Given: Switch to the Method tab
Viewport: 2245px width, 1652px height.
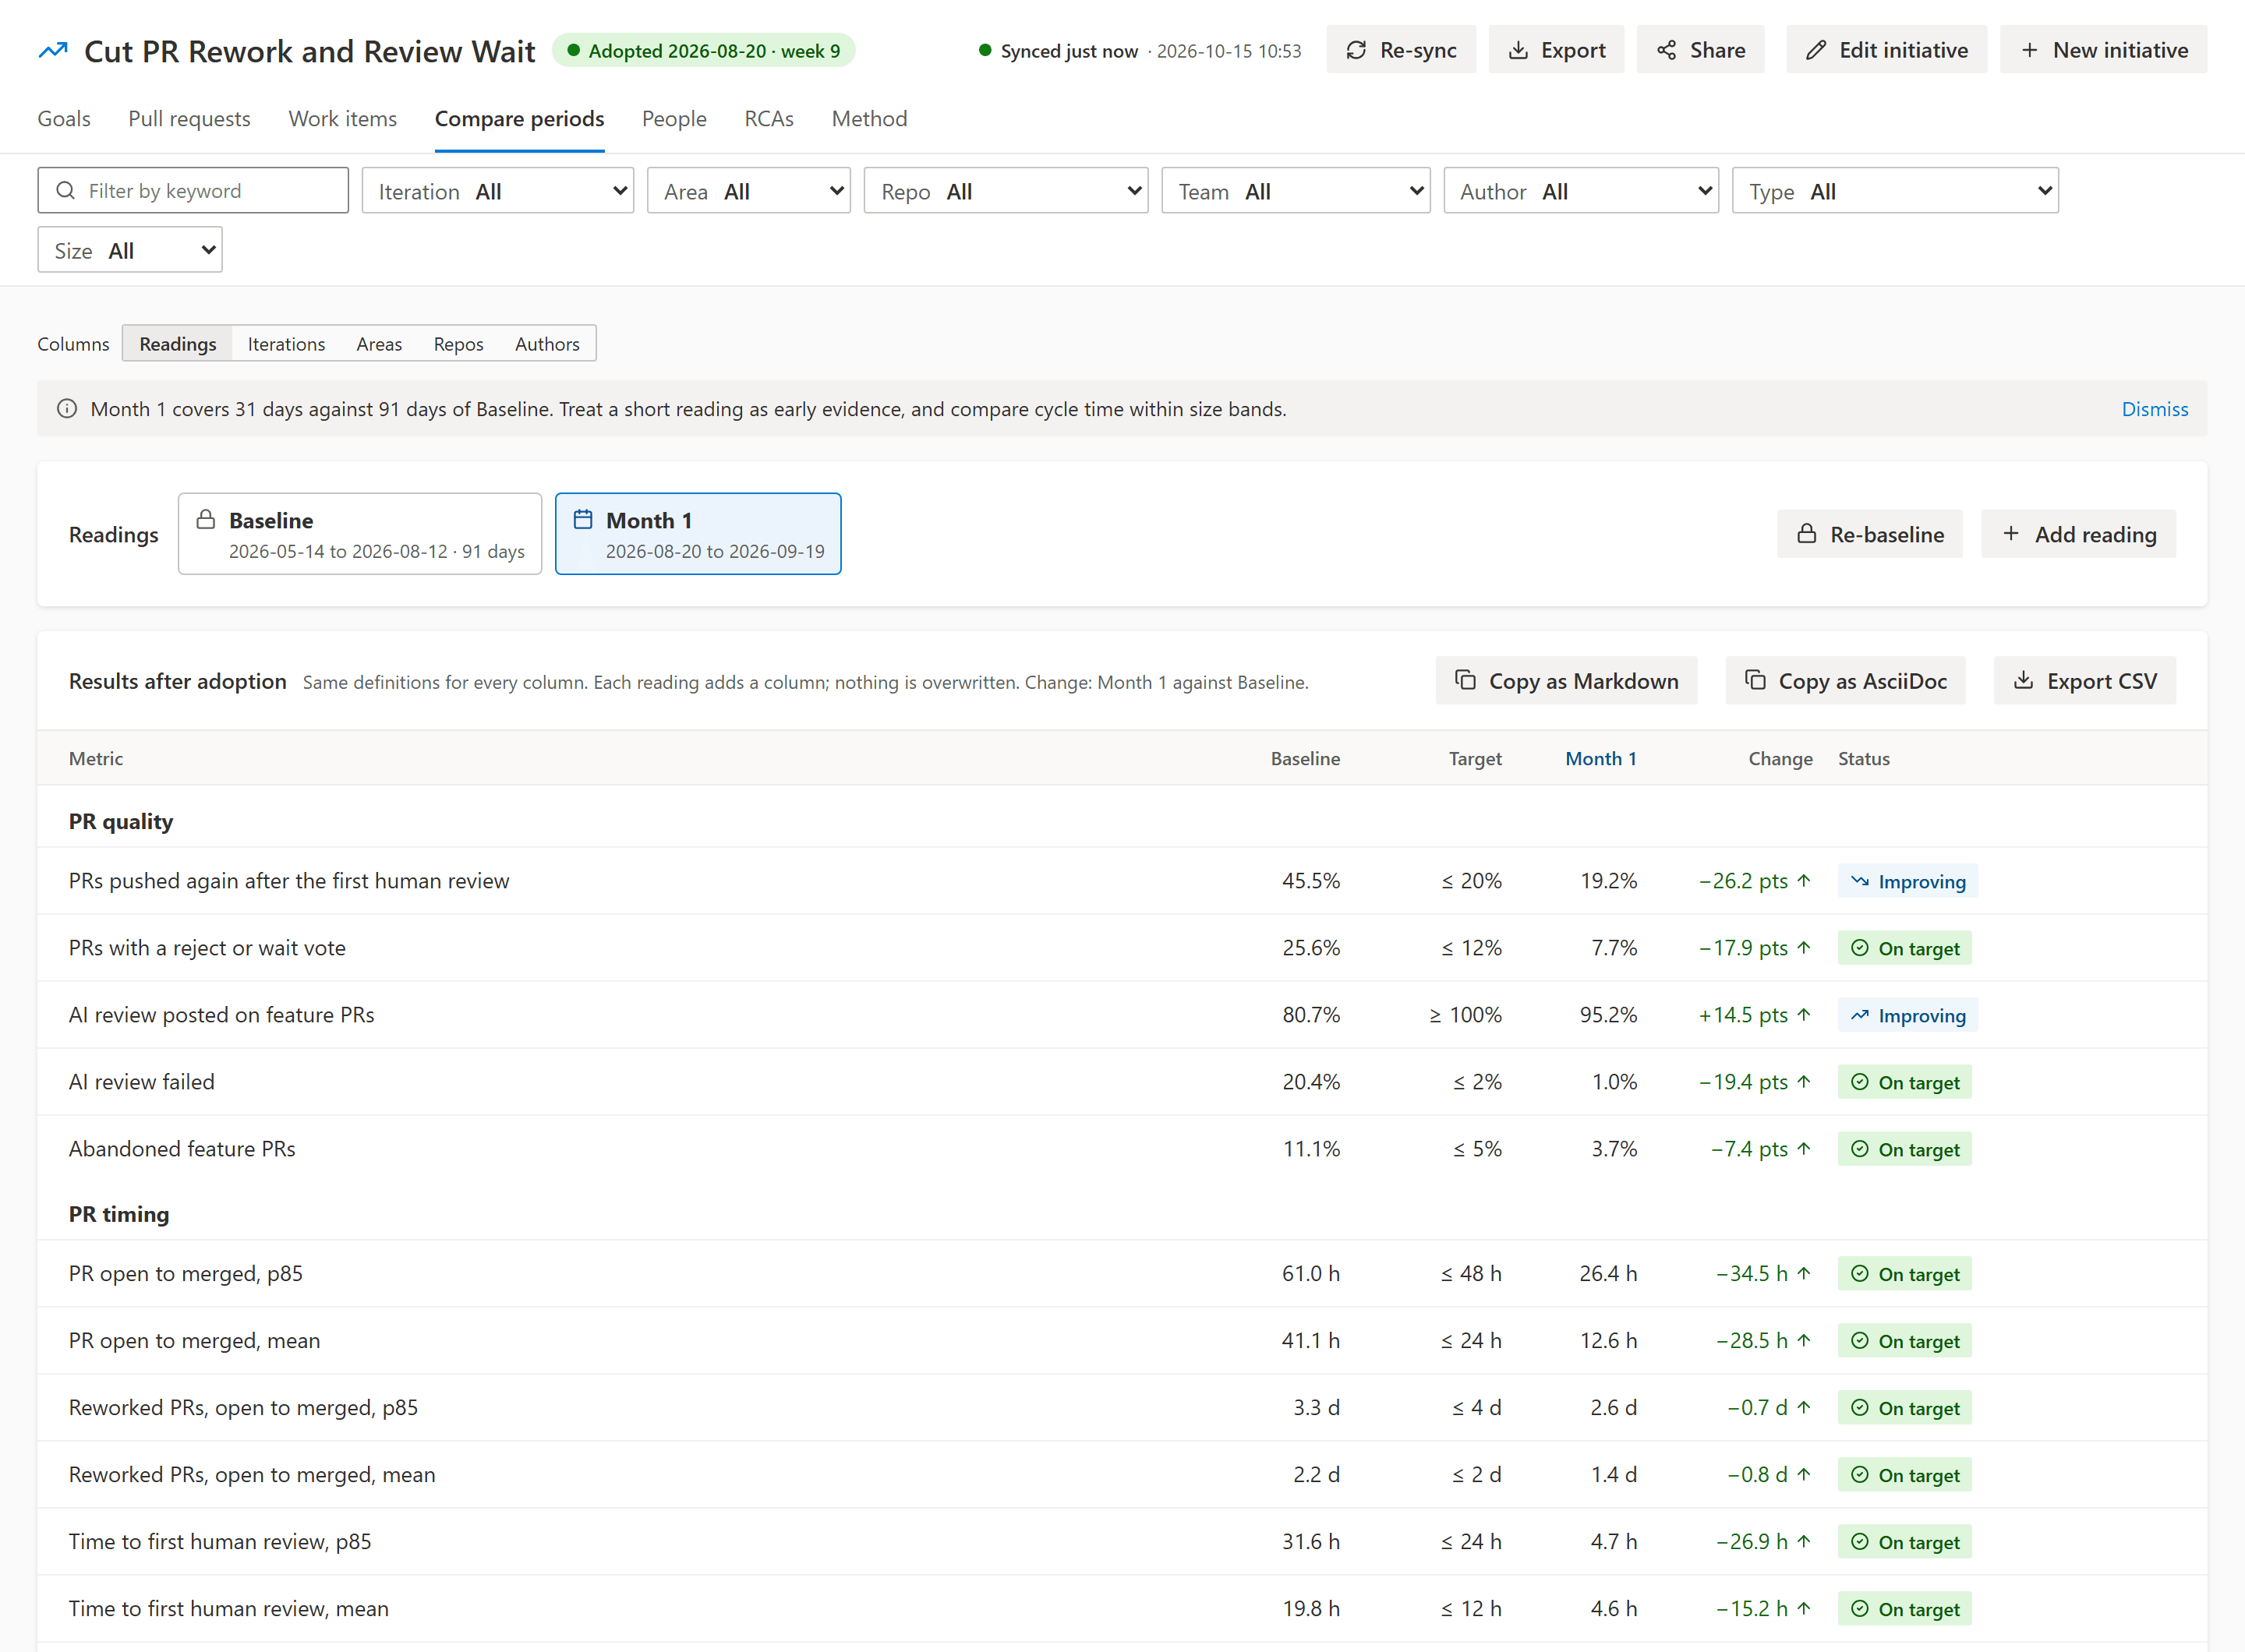Looking at the screenshot, I should tap(869, 119).
